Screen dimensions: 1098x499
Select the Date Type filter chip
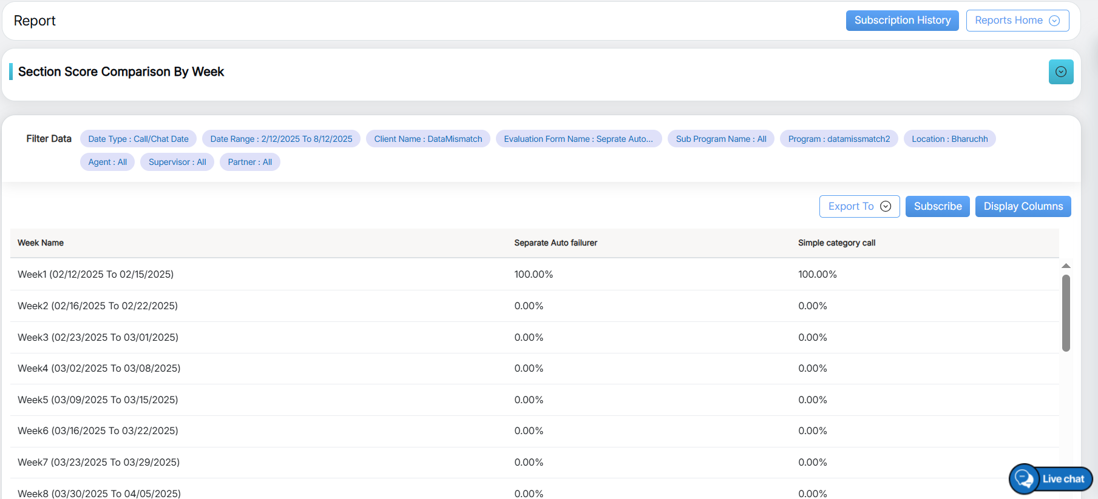pos(138,139)
